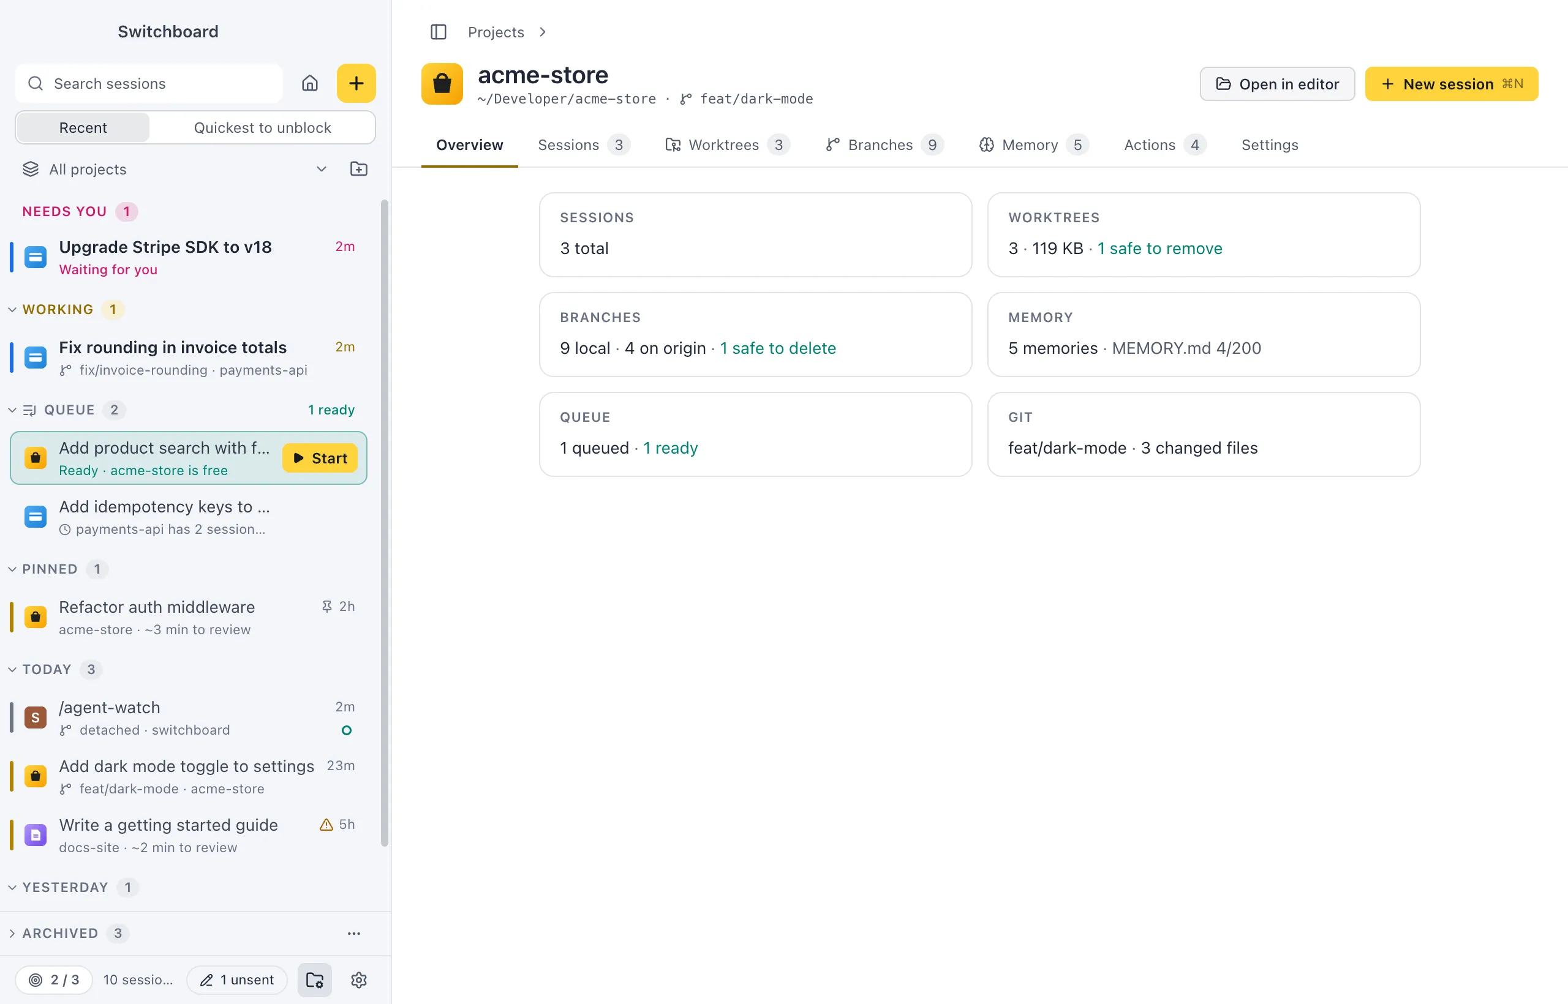Viewport: 1568px width, 1004px height.
Task: Click the 2 / 3 status indicator
Action: (x=54, y=980)
